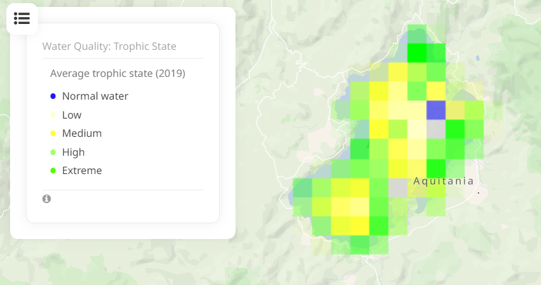Click the 'High' legend label

click(x=73, y=153)
